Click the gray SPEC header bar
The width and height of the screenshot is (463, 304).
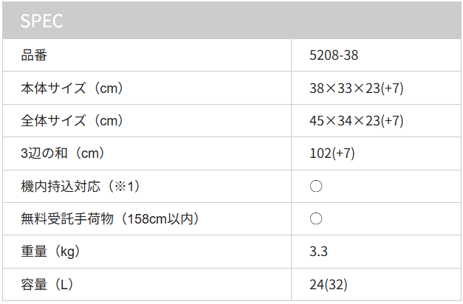[232, 21]
